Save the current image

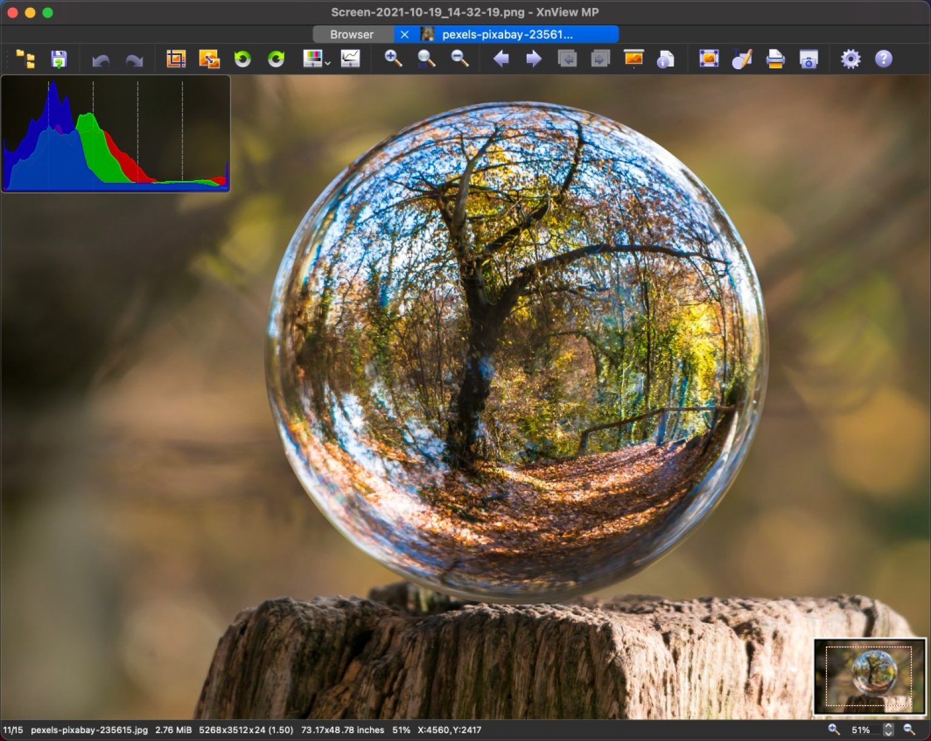59,59
